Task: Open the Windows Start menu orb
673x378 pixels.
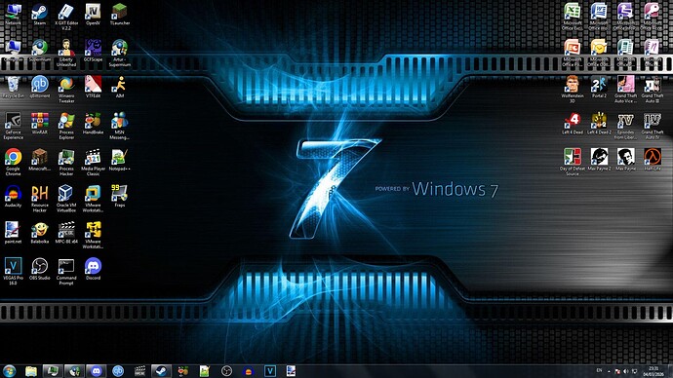Action: 9,371
